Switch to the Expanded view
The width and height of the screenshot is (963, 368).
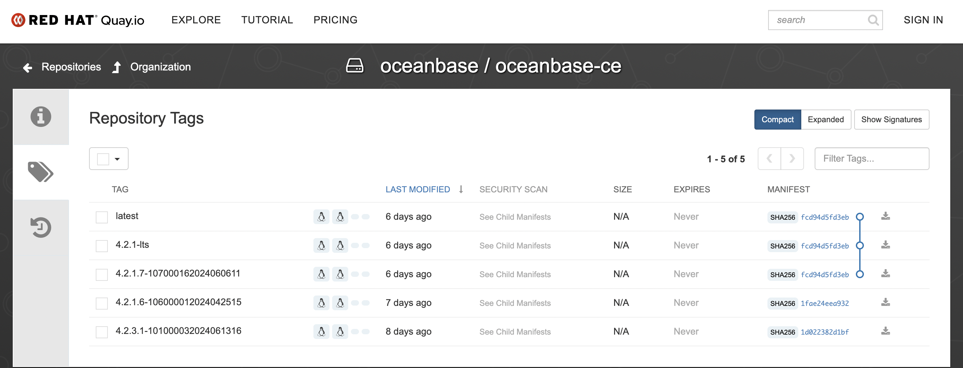(825, 120)
